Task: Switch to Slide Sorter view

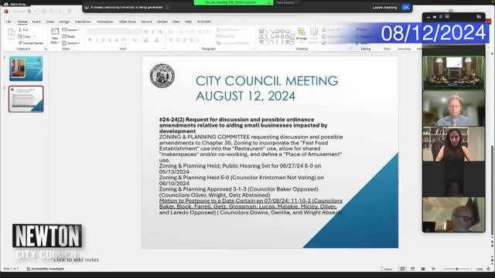Action: pyautogui.click(x=412, y=269)
